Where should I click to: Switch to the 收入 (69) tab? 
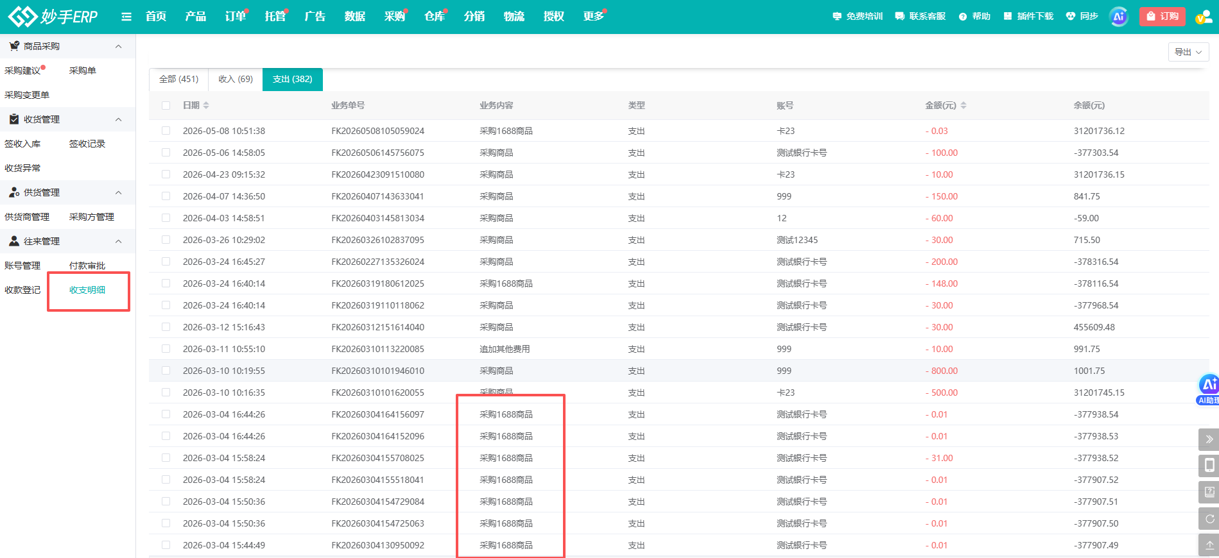(236, 80)
